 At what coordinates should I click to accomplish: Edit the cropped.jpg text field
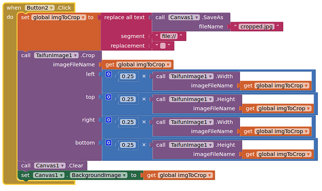[x=257, y=27]
